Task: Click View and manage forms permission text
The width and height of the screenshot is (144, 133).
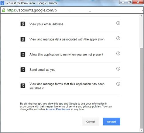Action: (67, 86)
